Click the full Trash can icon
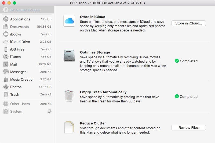215x143 pixels. tap(69, 96)
